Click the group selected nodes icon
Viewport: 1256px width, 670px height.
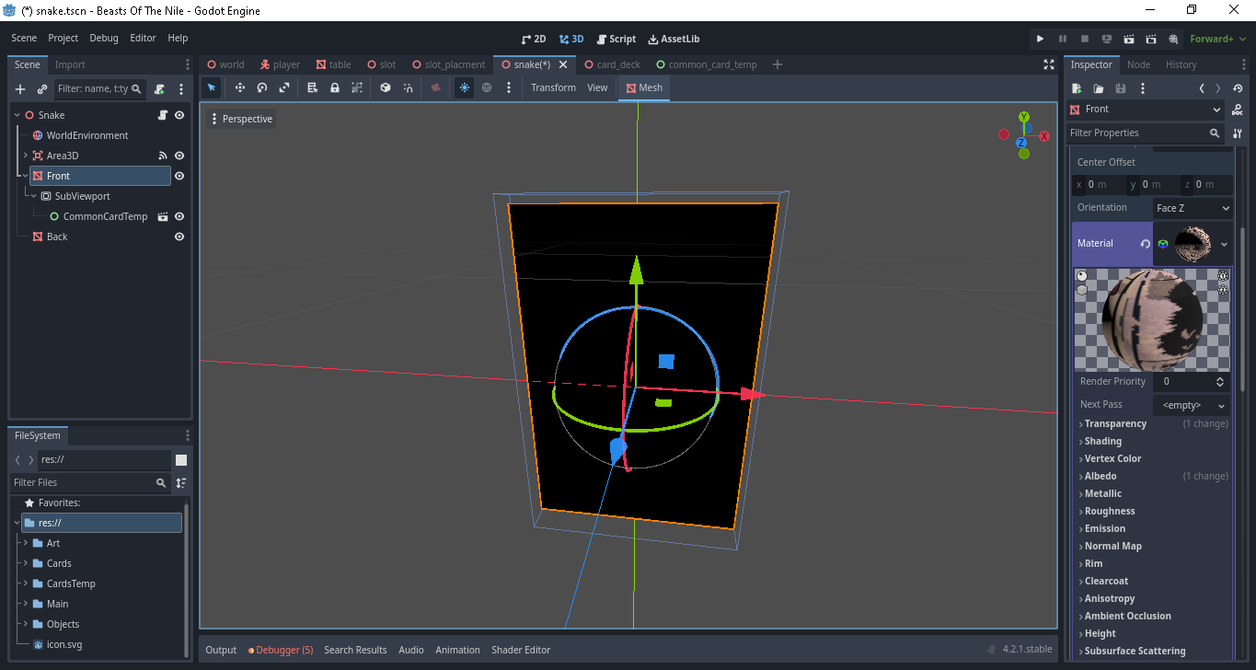click(356, 87)
